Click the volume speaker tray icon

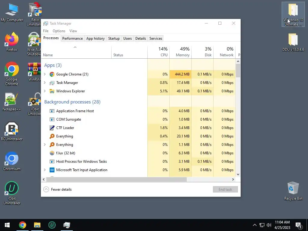pos(269,225)
